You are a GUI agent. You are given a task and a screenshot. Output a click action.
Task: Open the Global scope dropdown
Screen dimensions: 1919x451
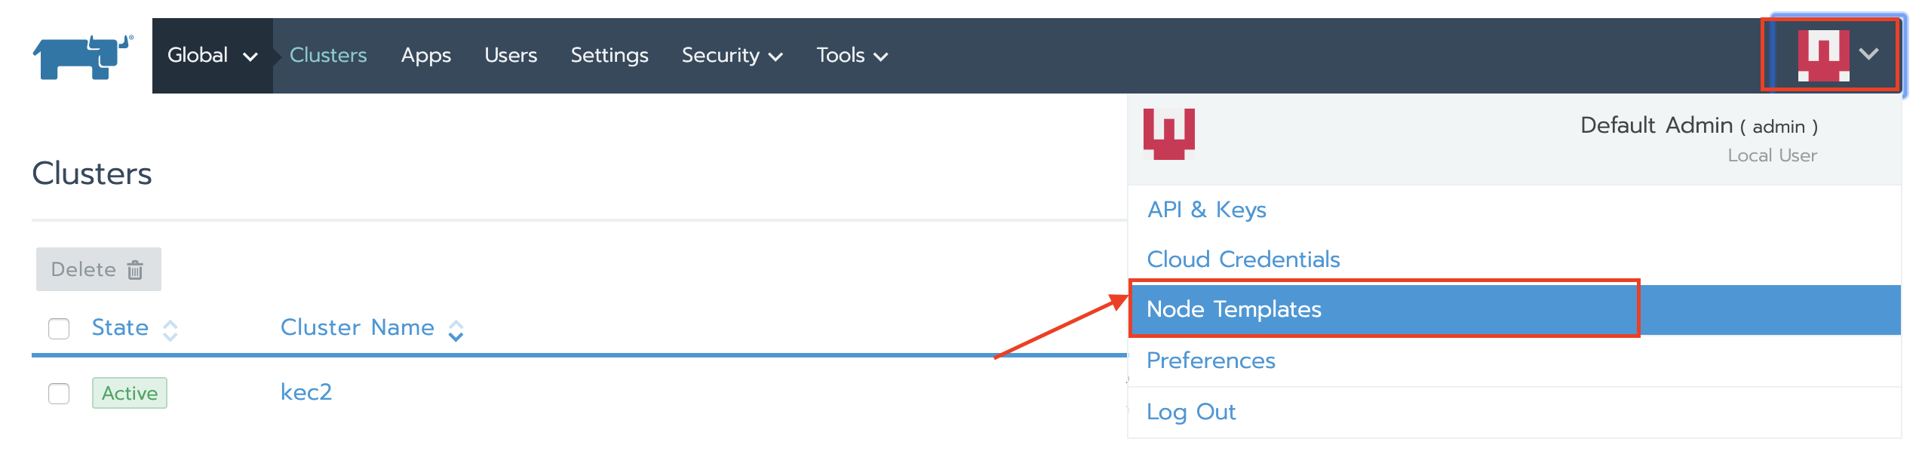click(x=212, y=56)
